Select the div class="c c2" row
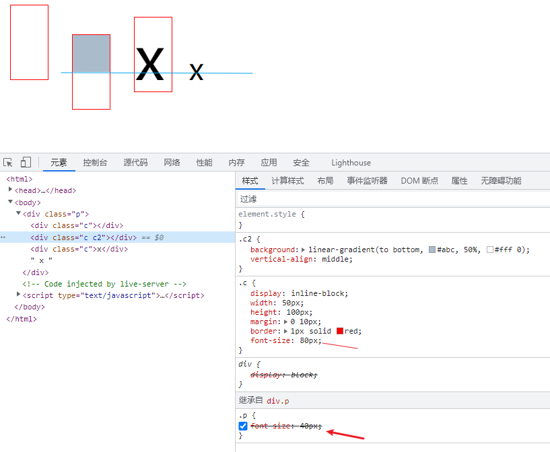This screenshot has height=452, width=550. 118,237
